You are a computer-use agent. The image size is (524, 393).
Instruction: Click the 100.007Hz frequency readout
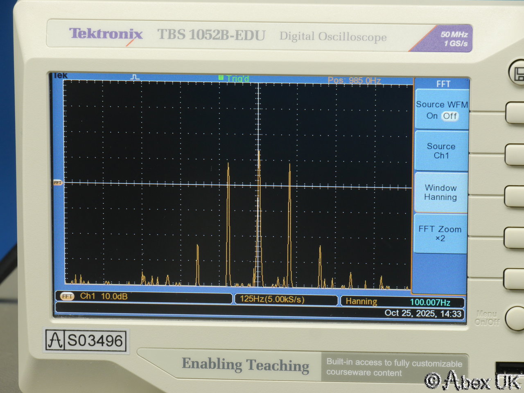click(x=430, y=303)
